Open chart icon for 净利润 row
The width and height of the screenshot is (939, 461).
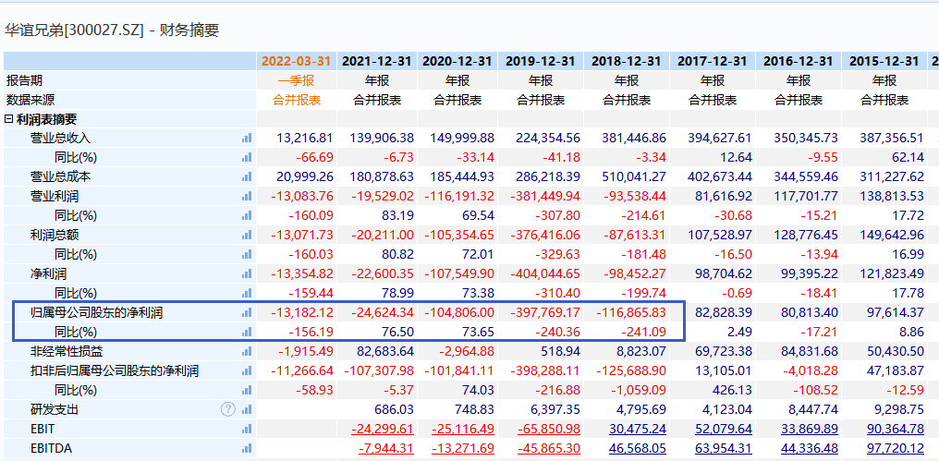point(246,274)
